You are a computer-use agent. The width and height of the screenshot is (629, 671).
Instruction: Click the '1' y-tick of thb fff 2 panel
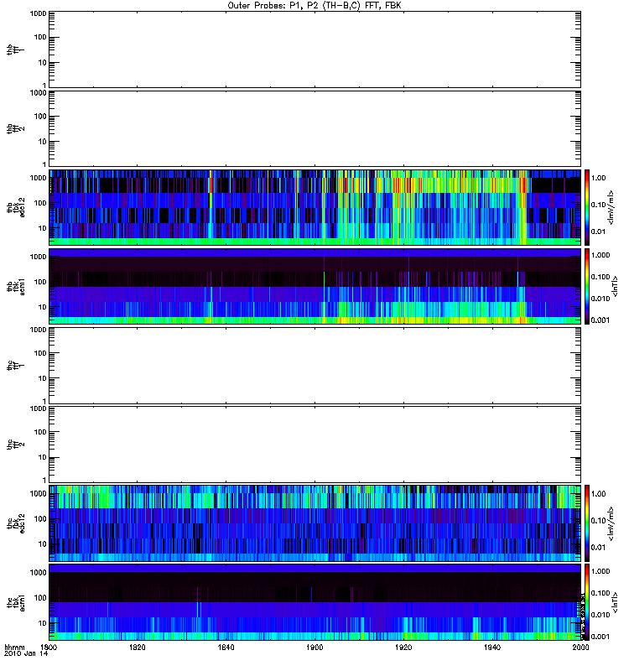pos(44,164)
